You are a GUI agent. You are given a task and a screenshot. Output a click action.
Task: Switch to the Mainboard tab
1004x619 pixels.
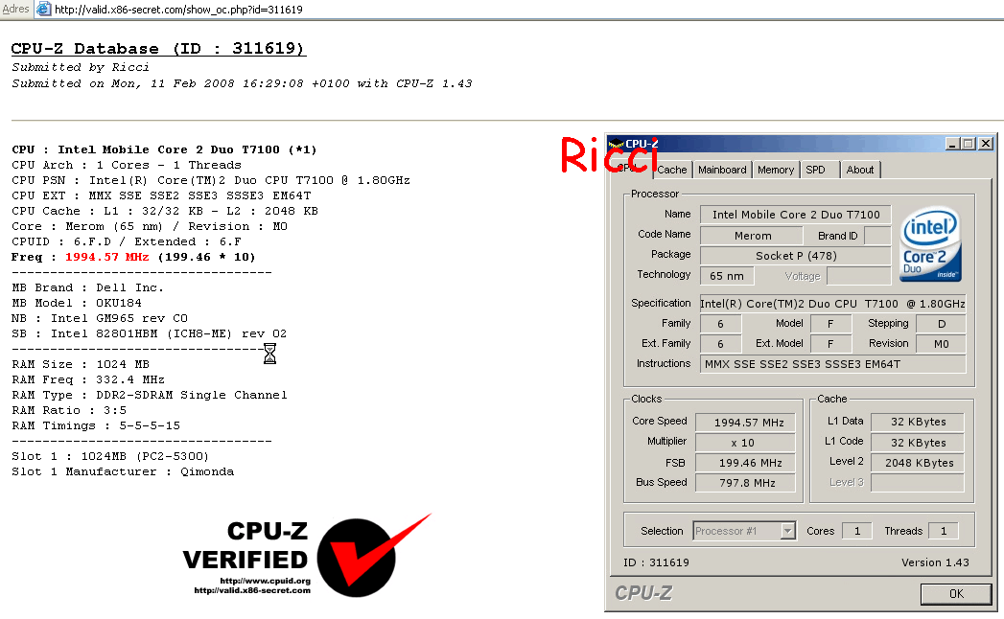722,170
